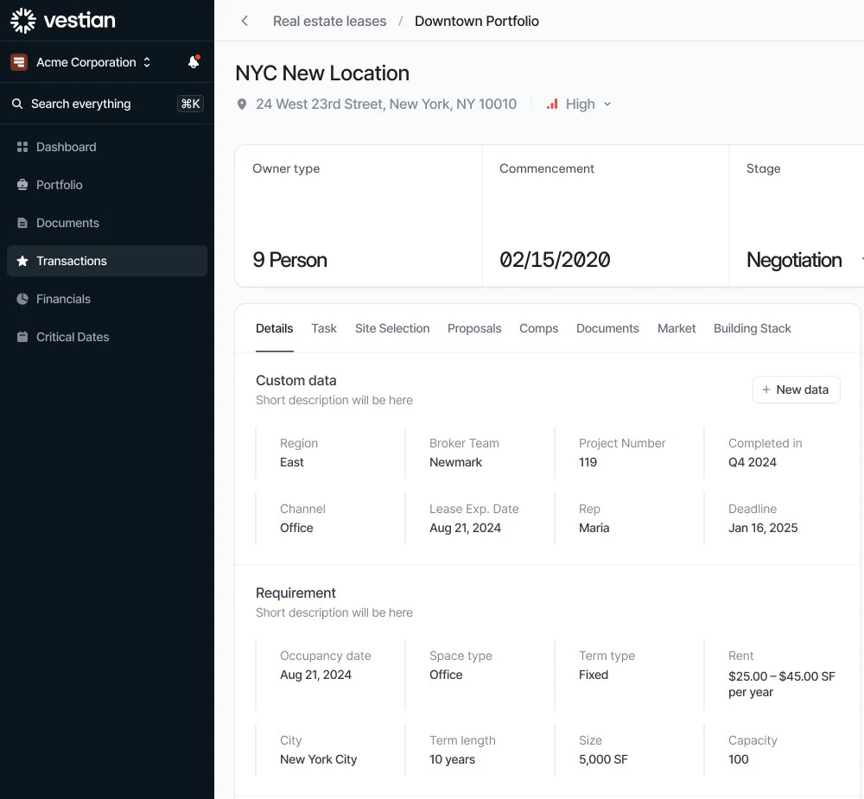Click the Lease Exp. Date value Aug 21, 2024

tap(465, 528)
